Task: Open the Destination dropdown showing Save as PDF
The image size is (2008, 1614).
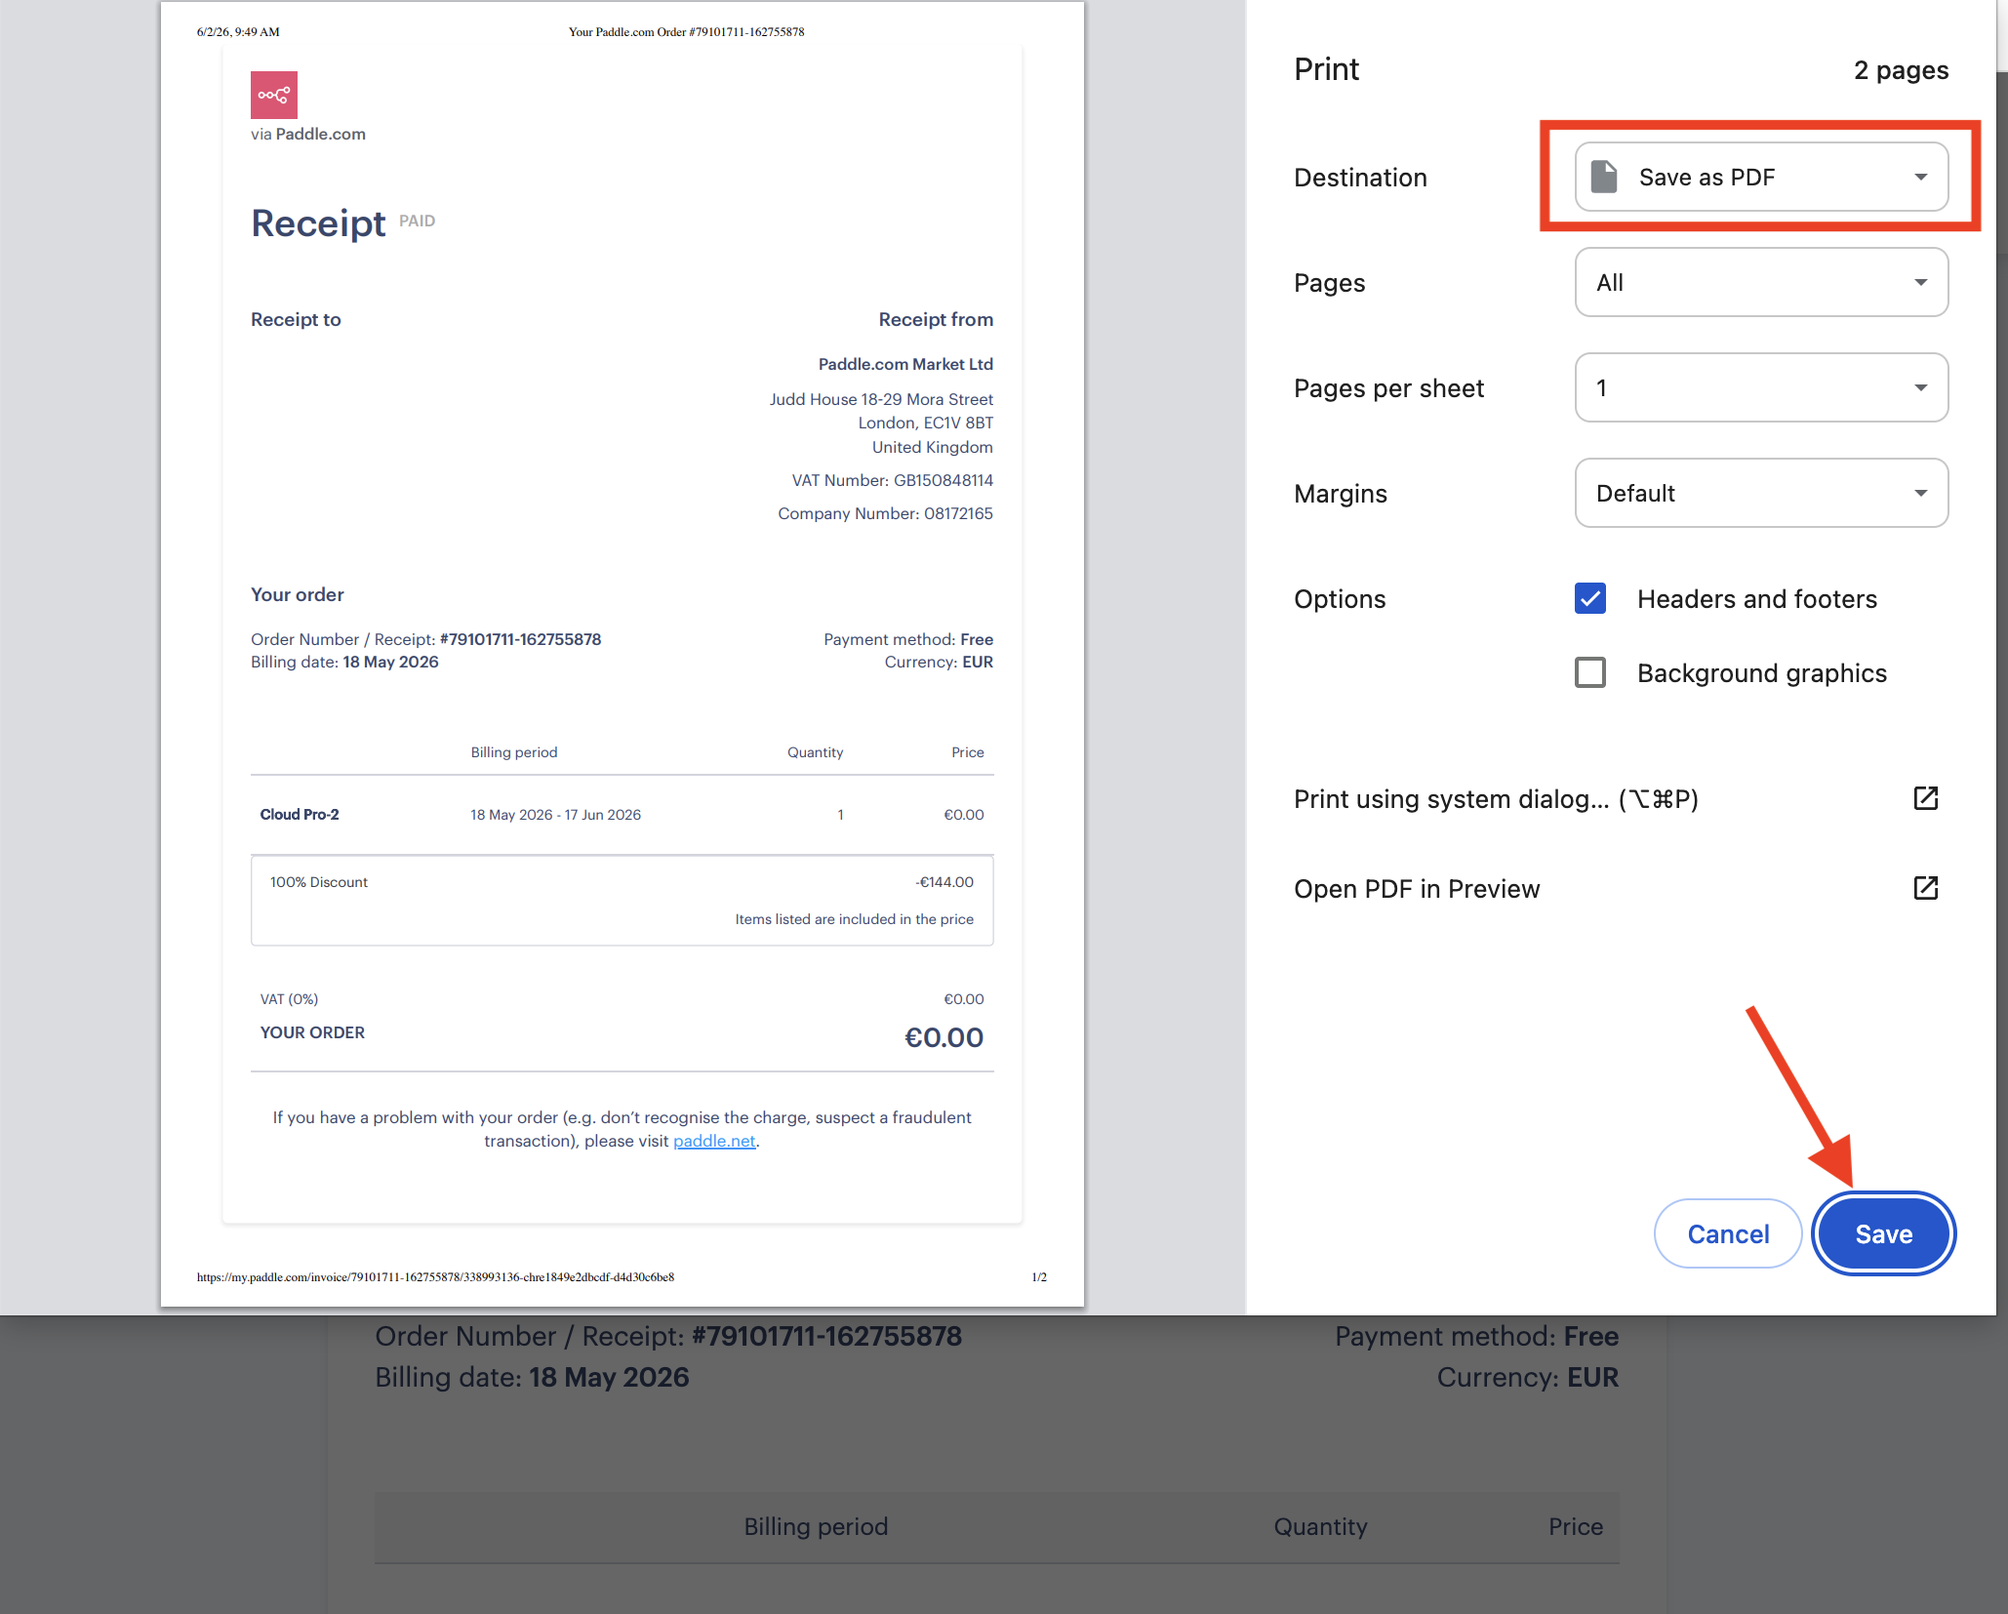Action: coord(1761,177)
